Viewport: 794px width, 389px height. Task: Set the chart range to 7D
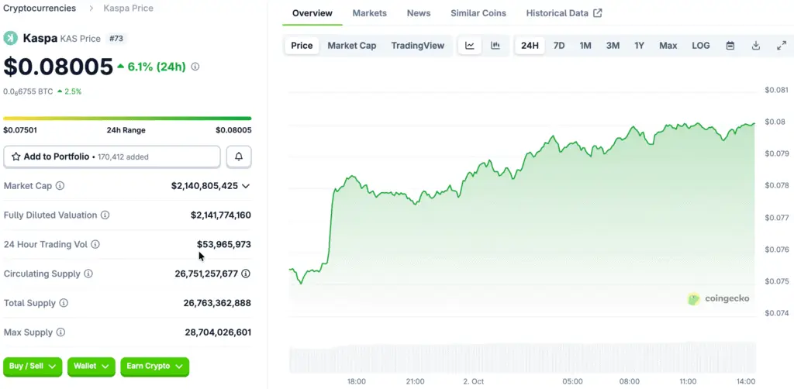coord(558,46)
